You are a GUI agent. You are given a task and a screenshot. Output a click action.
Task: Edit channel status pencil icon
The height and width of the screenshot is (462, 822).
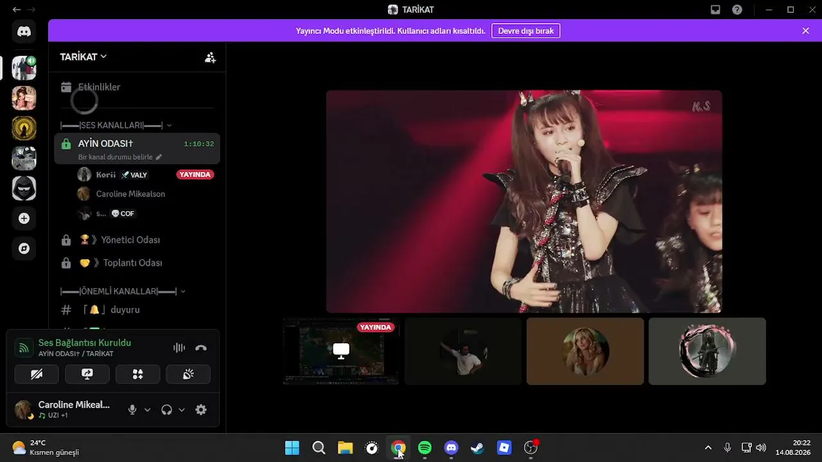159,157
